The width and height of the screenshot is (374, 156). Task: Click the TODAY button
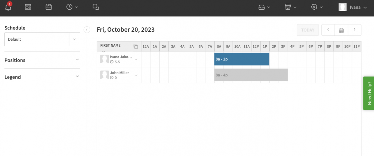click(308, 30)
